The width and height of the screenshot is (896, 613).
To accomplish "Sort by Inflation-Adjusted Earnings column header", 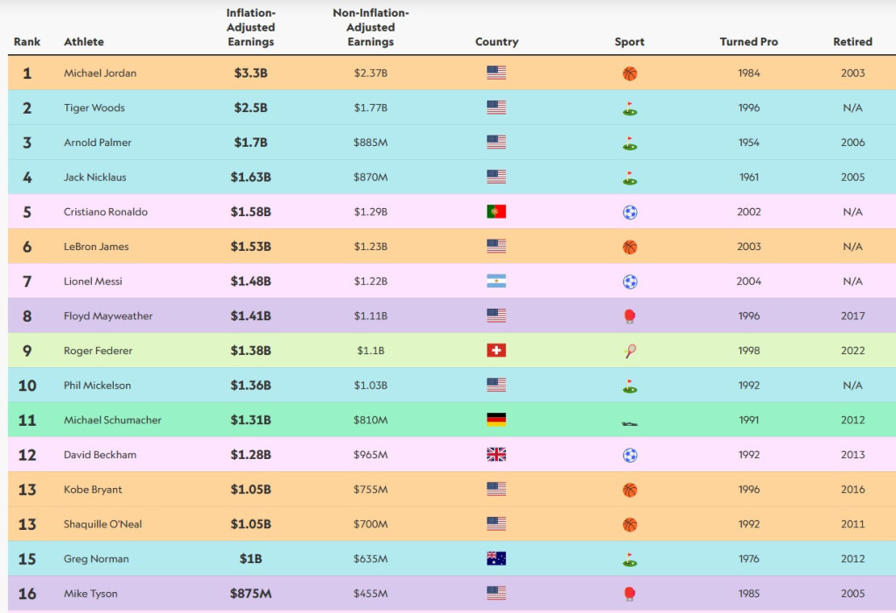I will point(250,27).
